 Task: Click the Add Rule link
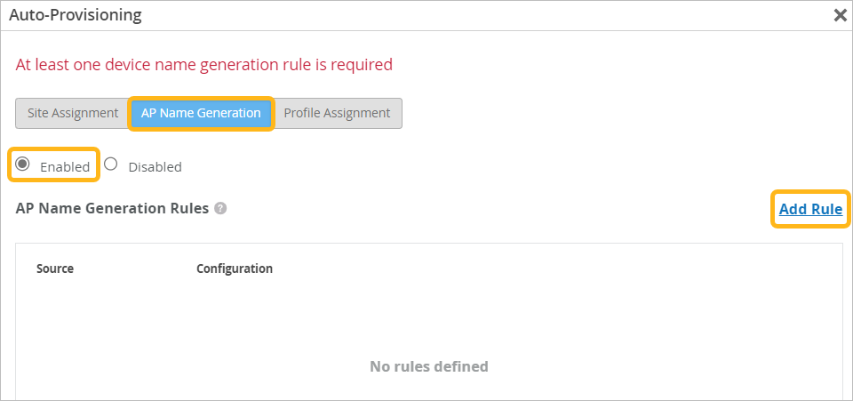pos(810,210)
